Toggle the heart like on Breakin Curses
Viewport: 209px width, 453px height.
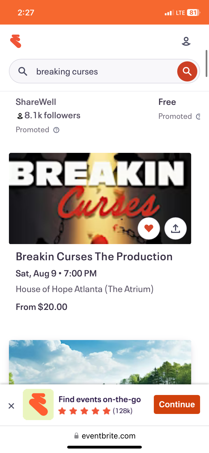point(149,228)
